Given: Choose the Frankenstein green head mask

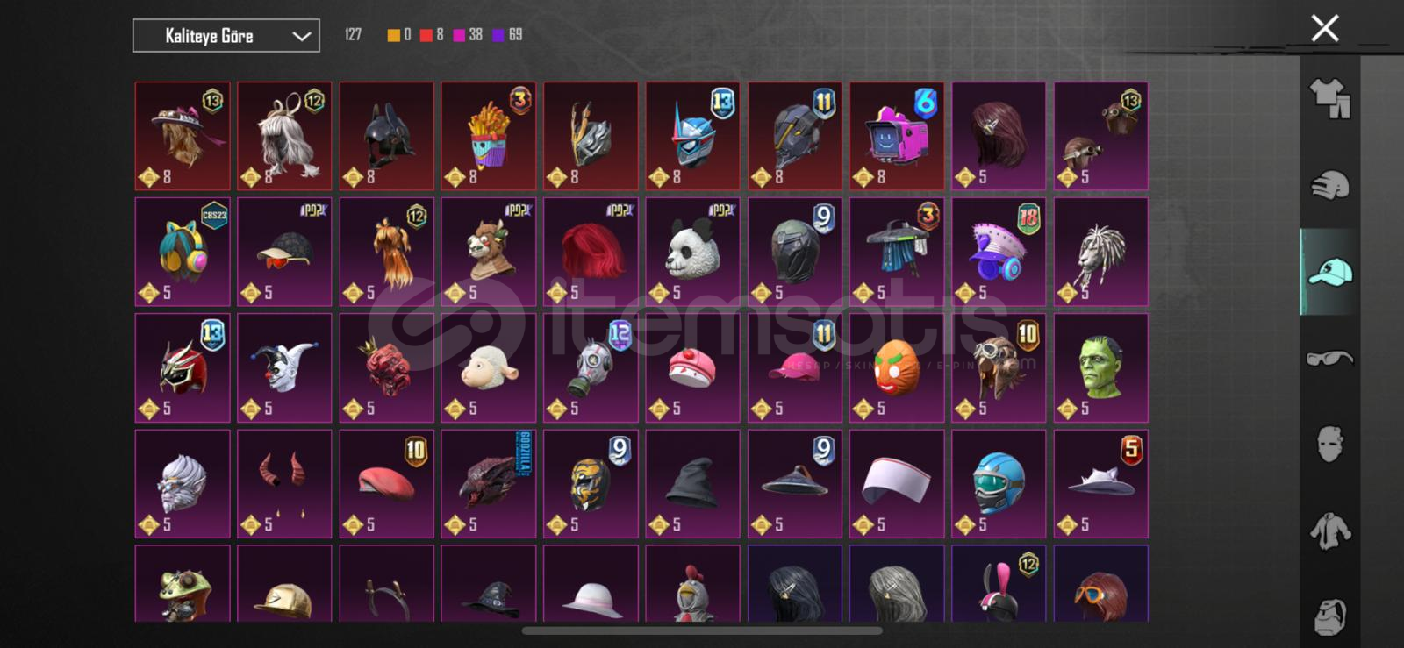Looking at the screenshot, I should click(x=1100, y=367).
